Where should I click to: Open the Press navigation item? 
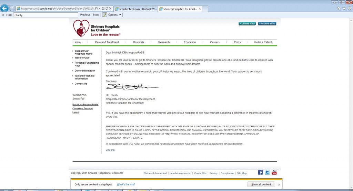coord(237,42)
